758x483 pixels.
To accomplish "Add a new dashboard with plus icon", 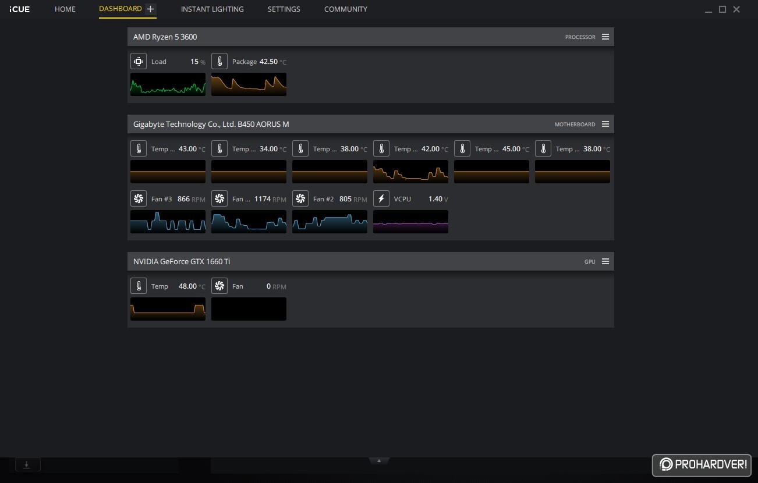I will point(150,9).
